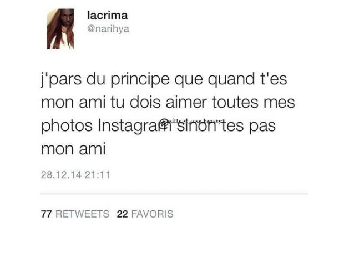Select 'mon ami' on the tweet's last line
The height and width of the screenshot is (272, 344).
[73, 149]
